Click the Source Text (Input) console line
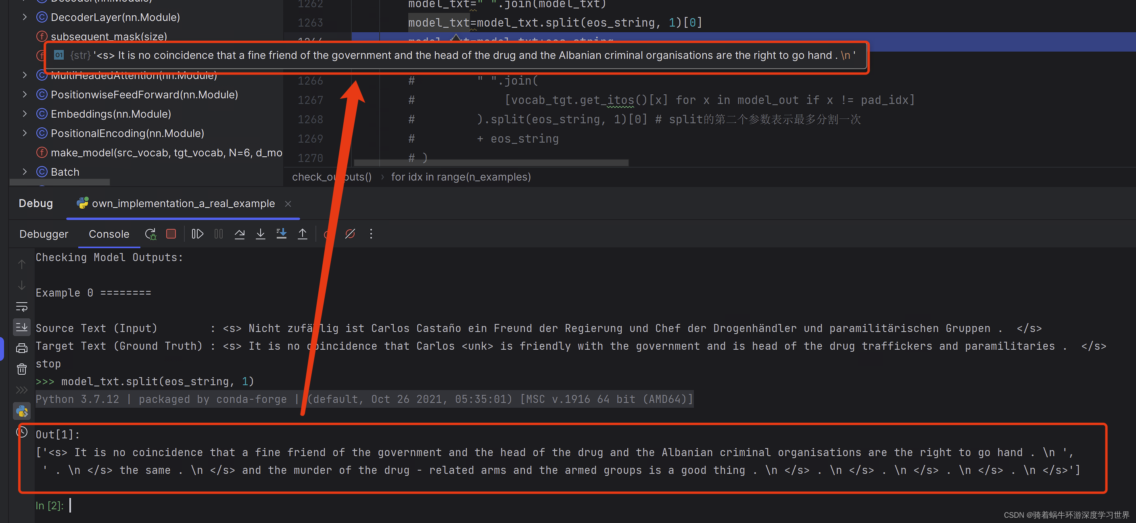This screenshot has height=523, width=1136. [x=539, y=328]
